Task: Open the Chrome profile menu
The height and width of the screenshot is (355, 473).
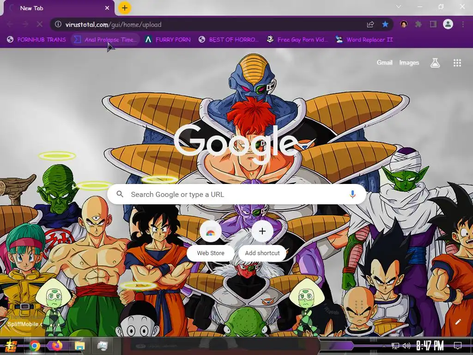Action: (448, 24)
